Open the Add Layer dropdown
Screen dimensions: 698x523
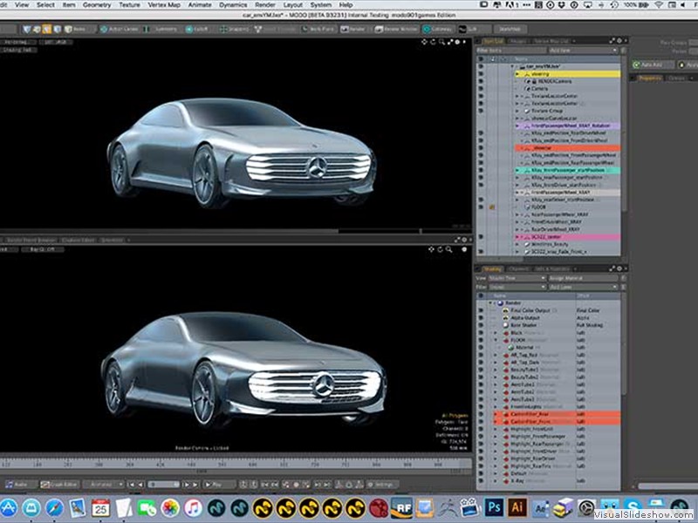(583, 287)
